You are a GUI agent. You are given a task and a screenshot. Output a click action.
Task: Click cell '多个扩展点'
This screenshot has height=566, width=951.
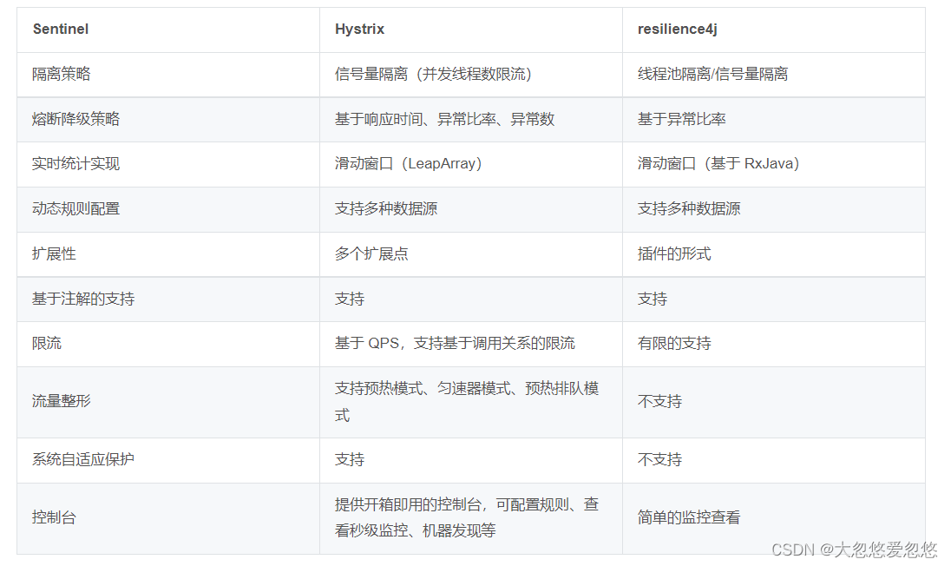tap(371, 253)
